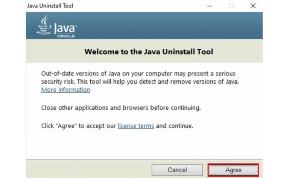
Task: Click the empty footer area left of Cancel
Action: click(87, 169)
